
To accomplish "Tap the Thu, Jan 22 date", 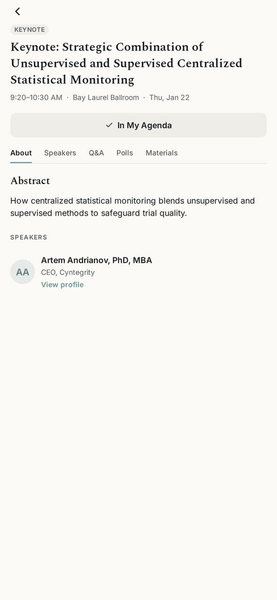I will tap(169, 97).
